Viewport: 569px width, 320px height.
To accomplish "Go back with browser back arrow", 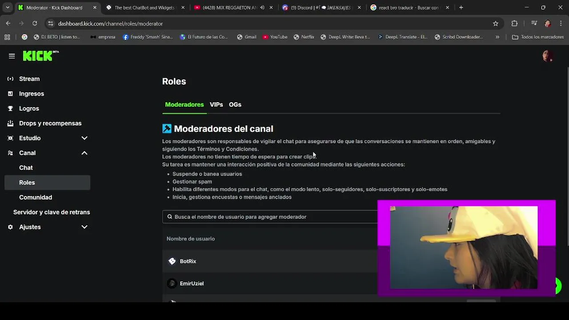I will pos(8,24).
